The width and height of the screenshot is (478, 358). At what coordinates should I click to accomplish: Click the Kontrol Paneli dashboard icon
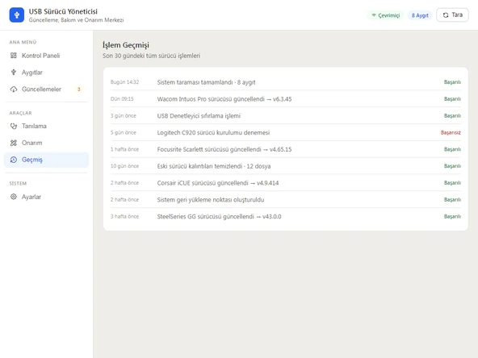(14, 56)
